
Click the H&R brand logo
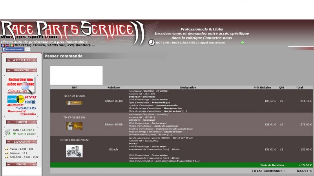pyautogui.click(x=30, y=102)
